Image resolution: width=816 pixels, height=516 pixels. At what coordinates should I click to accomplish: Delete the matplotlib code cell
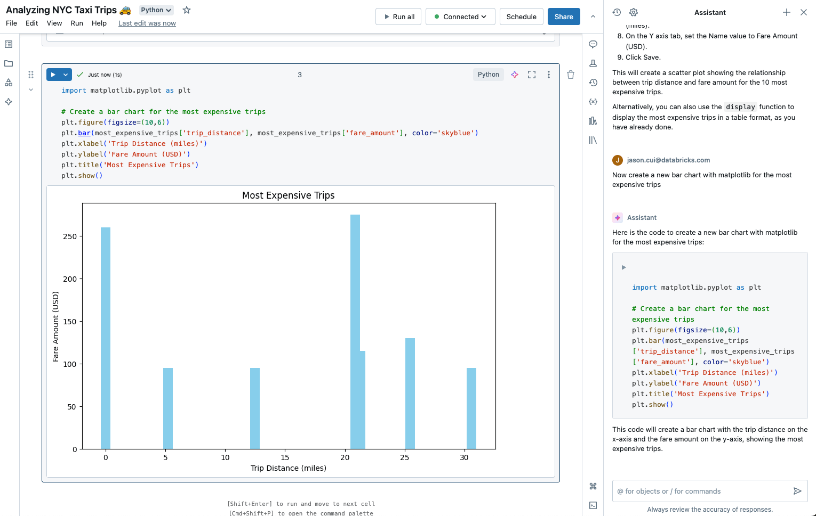coord(570,74)
